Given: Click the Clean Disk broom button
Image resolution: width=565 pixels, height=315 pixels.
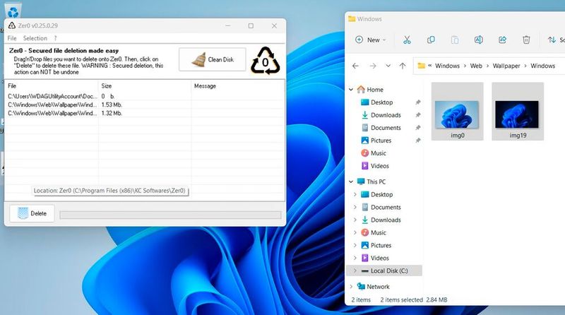Looking at the screenshot, I should coord(212,60).
